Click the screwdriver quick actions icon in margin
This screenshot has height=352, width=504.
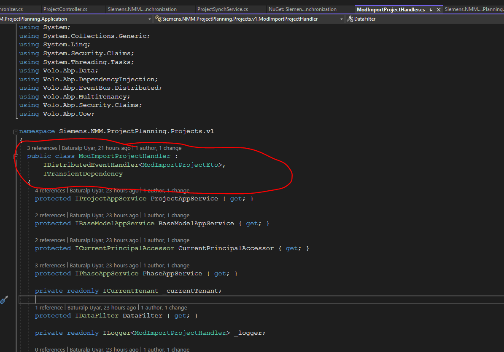pyautogui.click(x=4, y=300)
